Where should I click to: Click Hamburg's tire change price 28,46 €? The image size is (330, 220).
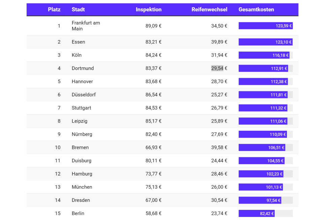219,174
